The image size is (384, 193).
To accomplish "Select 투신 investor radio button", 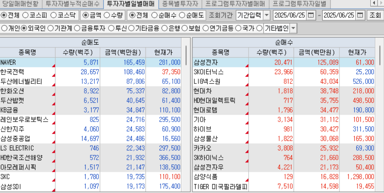I will click(111, 28).
